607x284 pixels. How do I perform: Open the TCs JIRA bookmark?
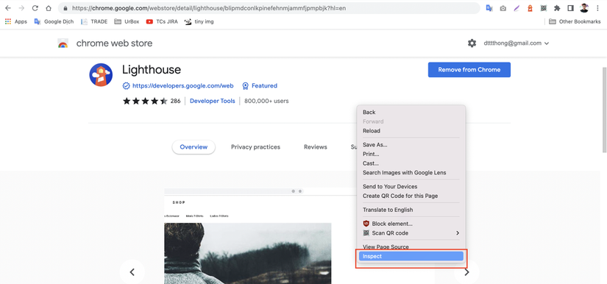(x=162, y=21)
